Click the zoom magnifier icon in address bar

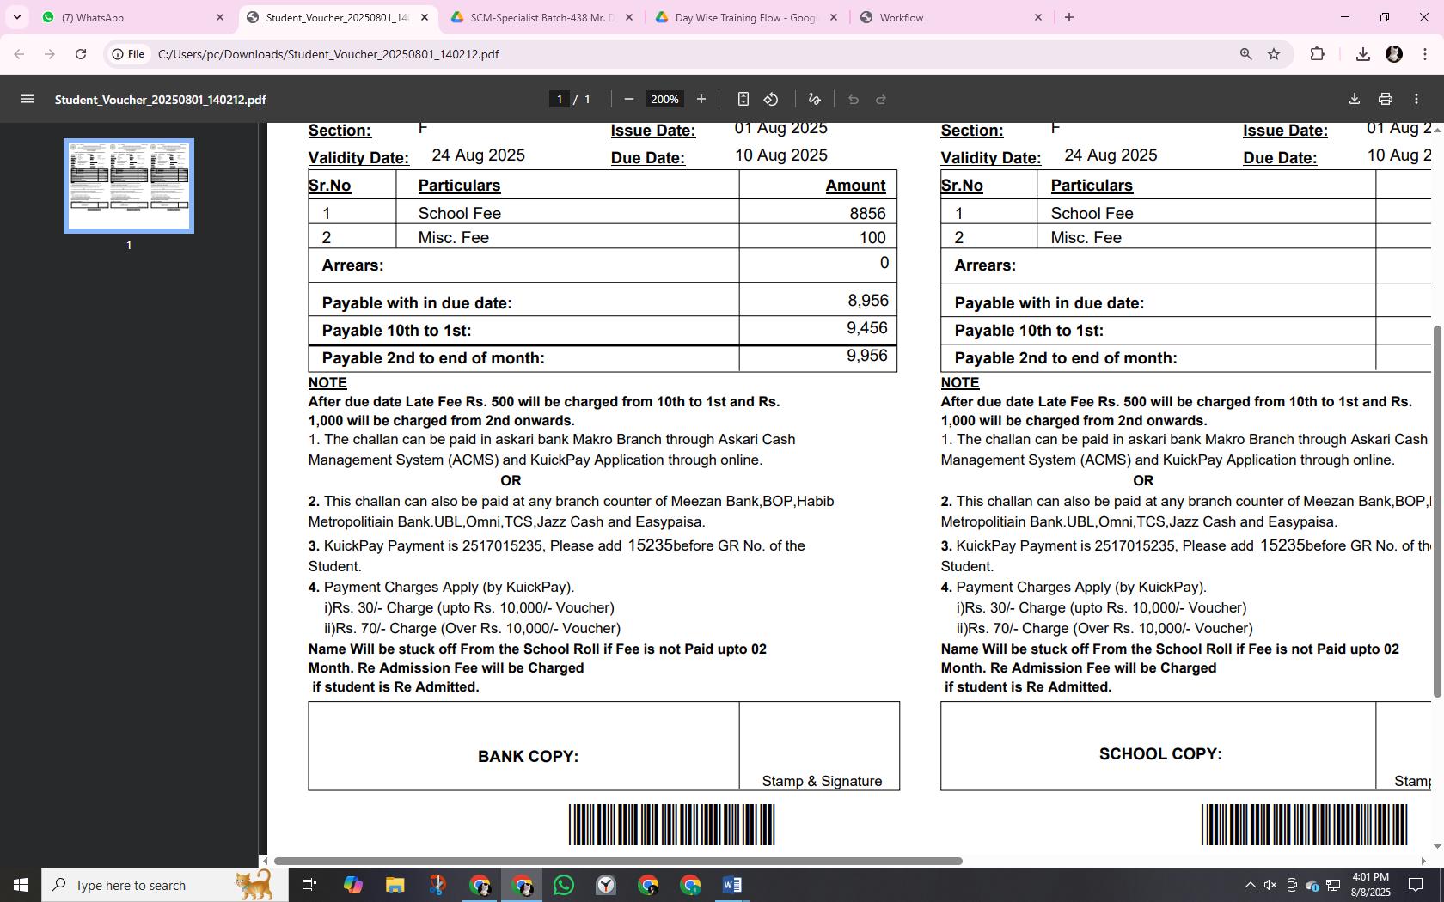click(x=1245, y=54)
